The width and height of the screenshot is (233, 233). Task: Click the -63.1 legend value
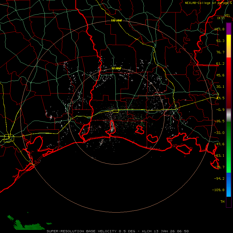click(x=219, y=156)
